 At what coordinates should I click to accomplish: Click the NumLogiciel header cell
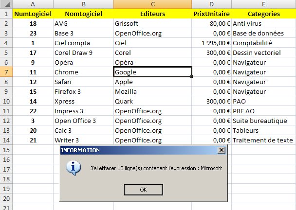(x=33, y=14)
